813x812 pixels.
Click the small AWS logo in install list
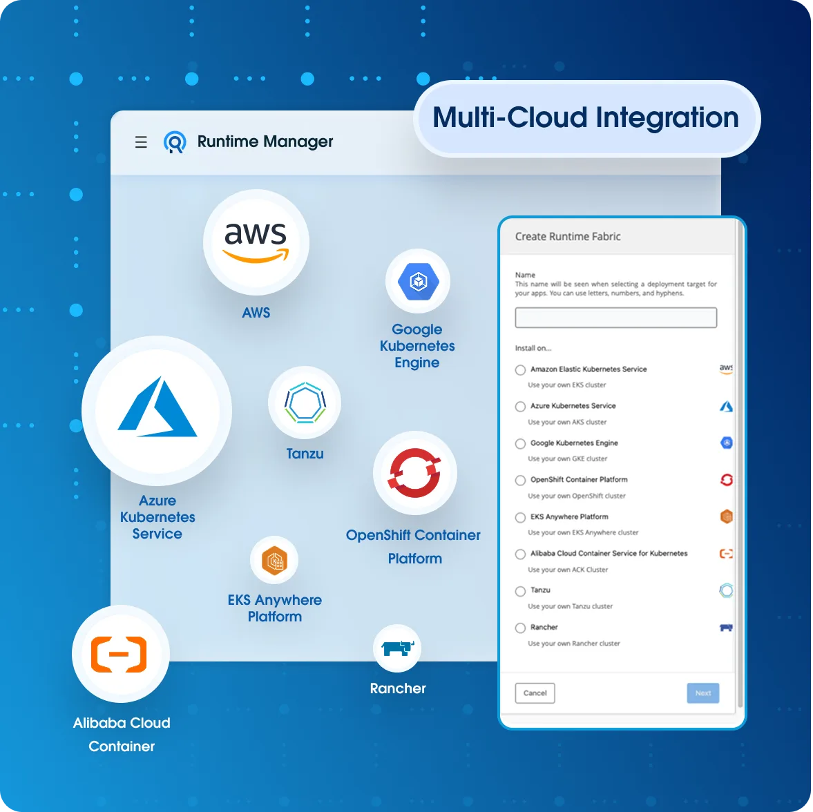click(x=726, y=369)
